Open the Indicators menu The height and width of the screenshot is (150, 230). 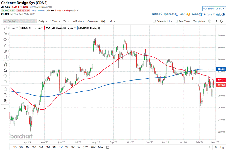78,21
